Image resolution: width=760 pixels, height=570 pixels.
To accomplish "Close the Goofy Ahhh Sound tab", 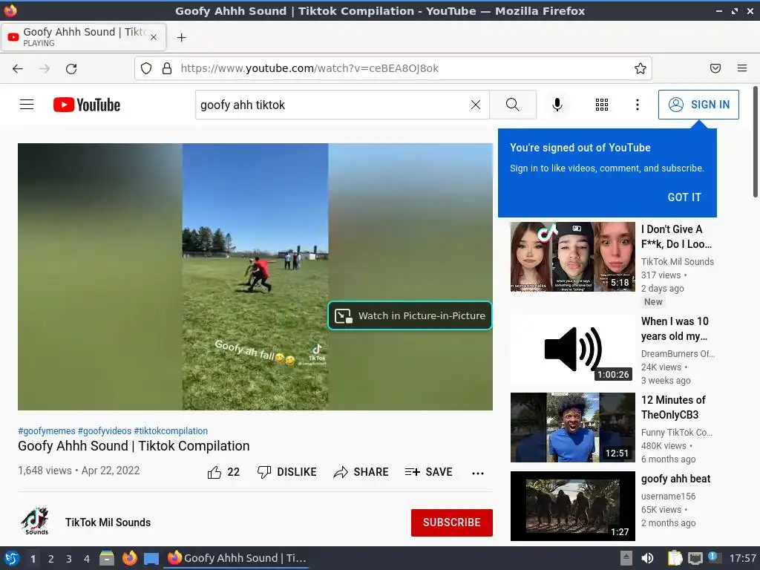I will click(x=154, y=37).
